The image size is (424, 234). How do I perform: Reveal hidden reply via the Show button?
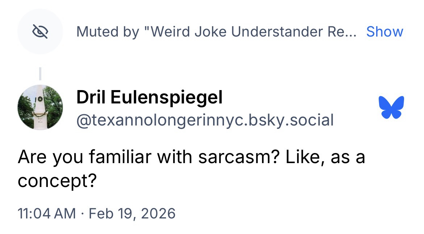point(384,32)
